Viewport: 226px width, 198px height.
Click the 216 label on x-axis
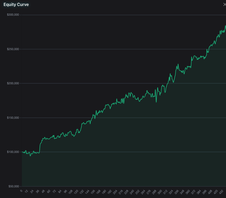pos(121,191)
